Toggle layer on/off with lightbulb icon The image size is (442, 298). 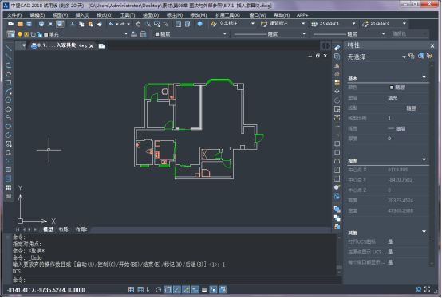20,34
